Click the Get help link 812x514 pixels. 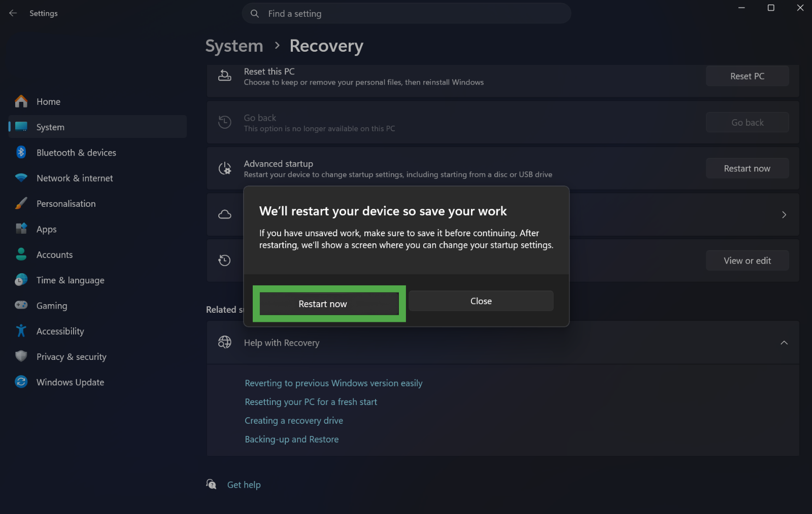pyautogui.click(x=244, y=485)
